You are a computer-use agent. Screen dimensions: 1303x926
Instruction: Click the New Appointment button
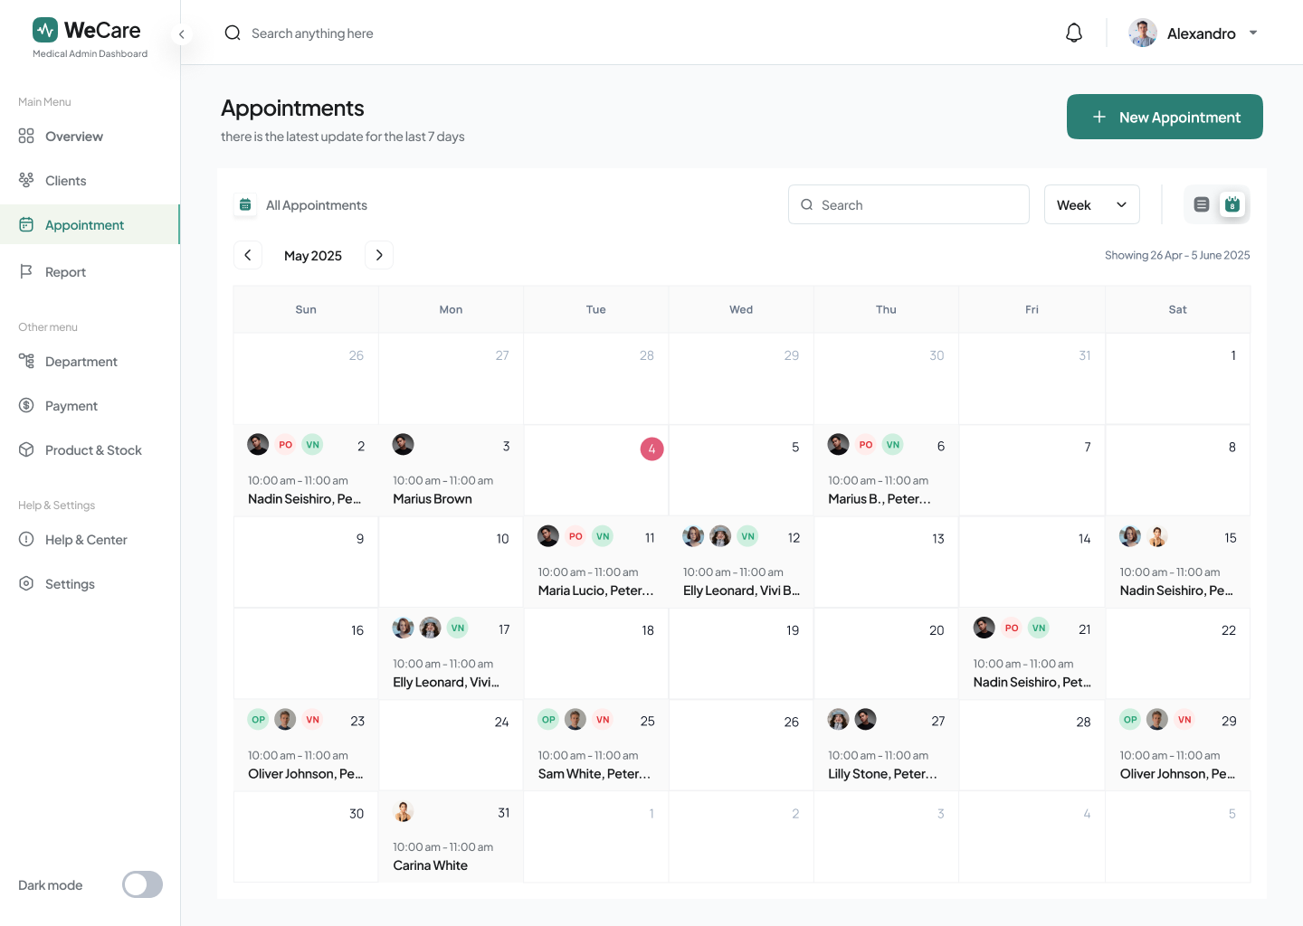click(1165, 117)
